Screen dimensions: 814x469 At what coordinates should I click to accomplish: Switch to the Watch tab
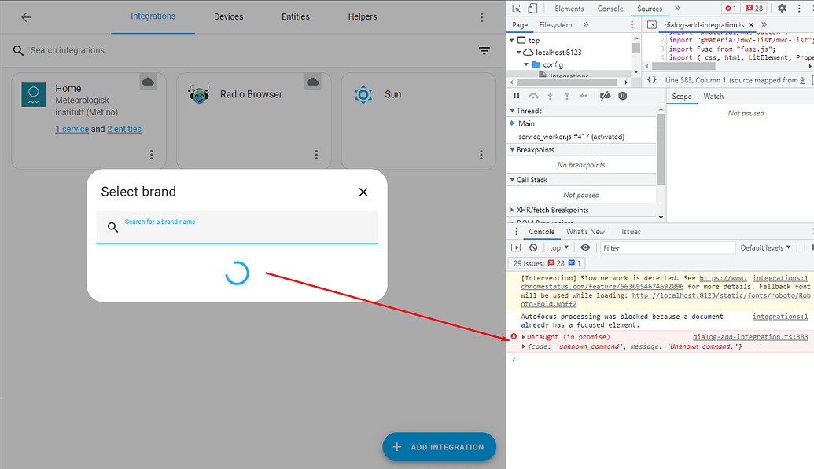[716, 96]
